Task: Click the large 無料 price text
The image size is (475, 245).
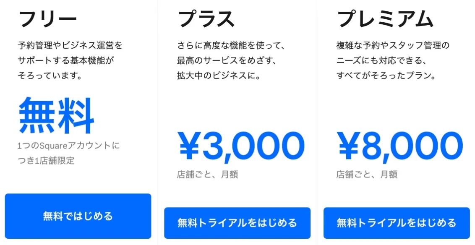Action: [x=57, y=115]
